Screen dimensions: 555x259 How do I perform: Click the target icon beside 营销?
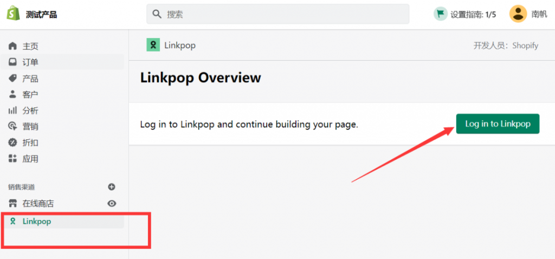(13, 126)
